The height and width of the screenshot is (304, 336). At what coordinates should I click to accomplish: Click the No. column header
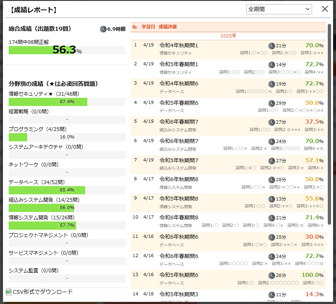pyautogui.click(x=135, y=27)
